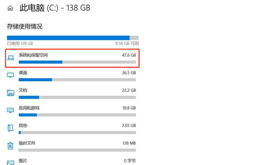Open the 文档 storage details

72,94
